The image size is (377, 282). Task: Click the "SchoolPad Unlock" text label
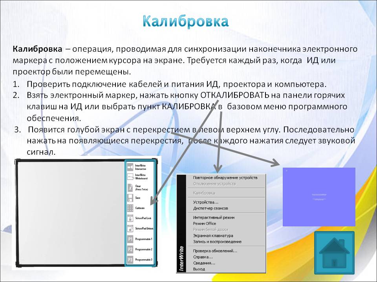tap(144, 228)
